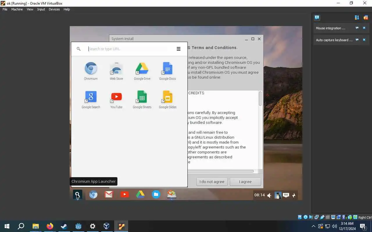Toggle the notification center panel icon
Screen dimensions: 372x232
point(317,18)
